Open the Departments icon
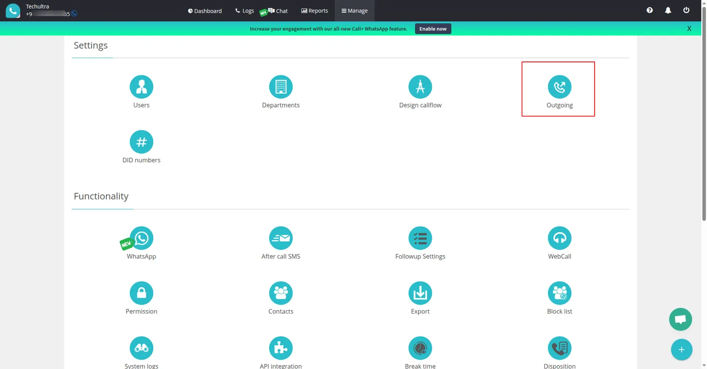Viewport: 707px width, 369px height. click(281, 87)
